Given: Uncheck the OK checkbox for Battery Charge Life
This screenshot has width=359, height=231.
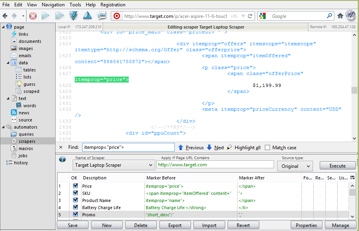Looking at the screenshot, I should pyautogui.click(x=75, y=208).
